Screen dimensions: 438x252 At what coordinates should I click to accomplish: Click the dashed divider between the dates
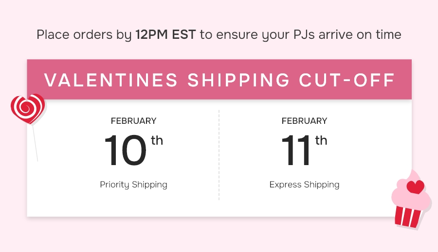(x=219, y=155)
